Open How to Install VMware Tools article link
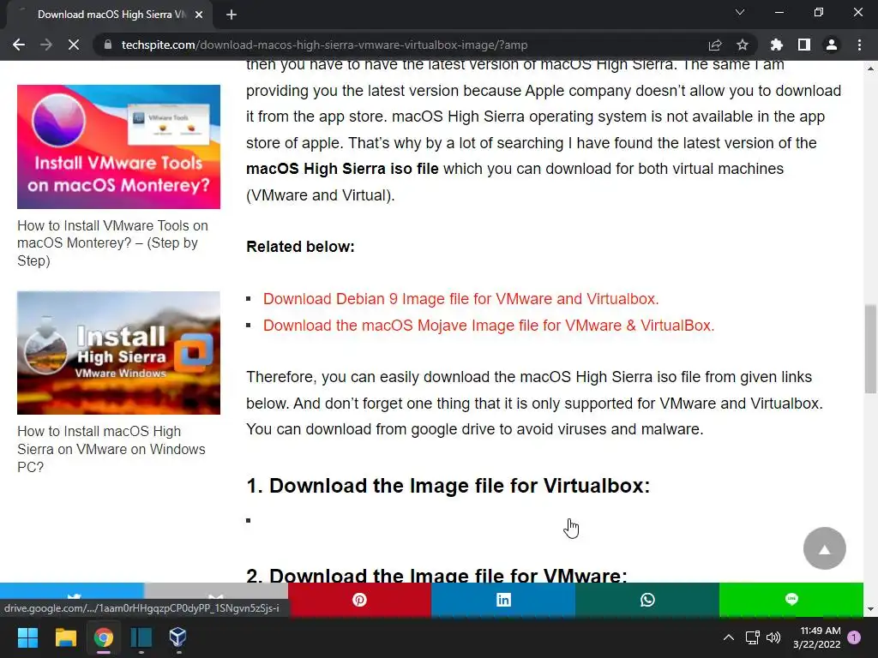Image resolution: width=878 pixels, height=658 pixels. click(x=112, y=242)
